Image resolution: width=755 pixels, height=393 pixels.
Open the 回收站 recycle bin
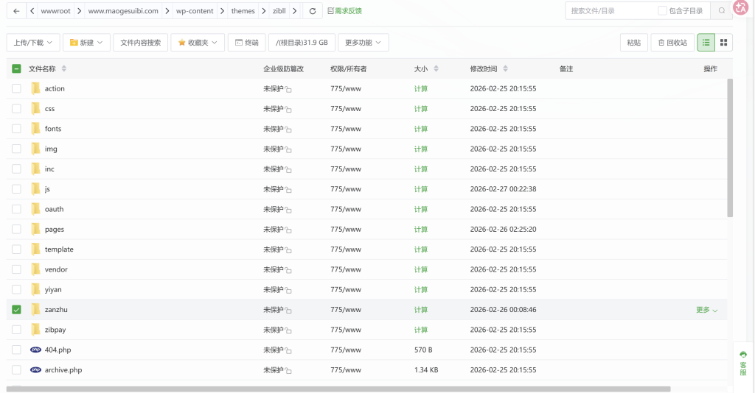pyautogui.click(x=672, y=42)
